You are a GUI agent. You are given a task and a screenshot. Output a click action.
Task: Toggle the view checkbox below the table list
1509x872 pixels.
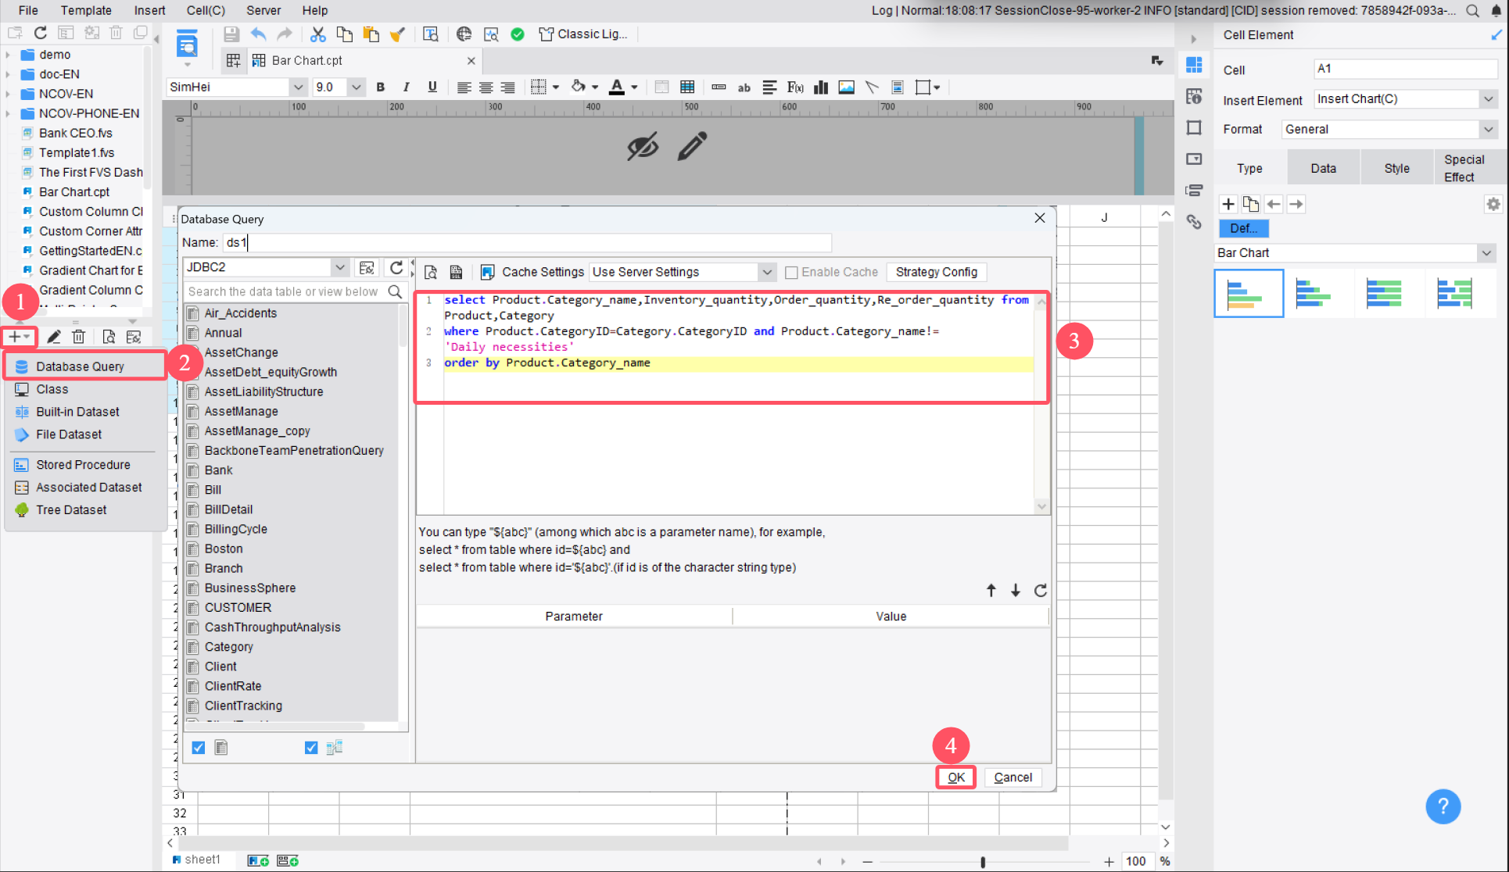[311, 748]
